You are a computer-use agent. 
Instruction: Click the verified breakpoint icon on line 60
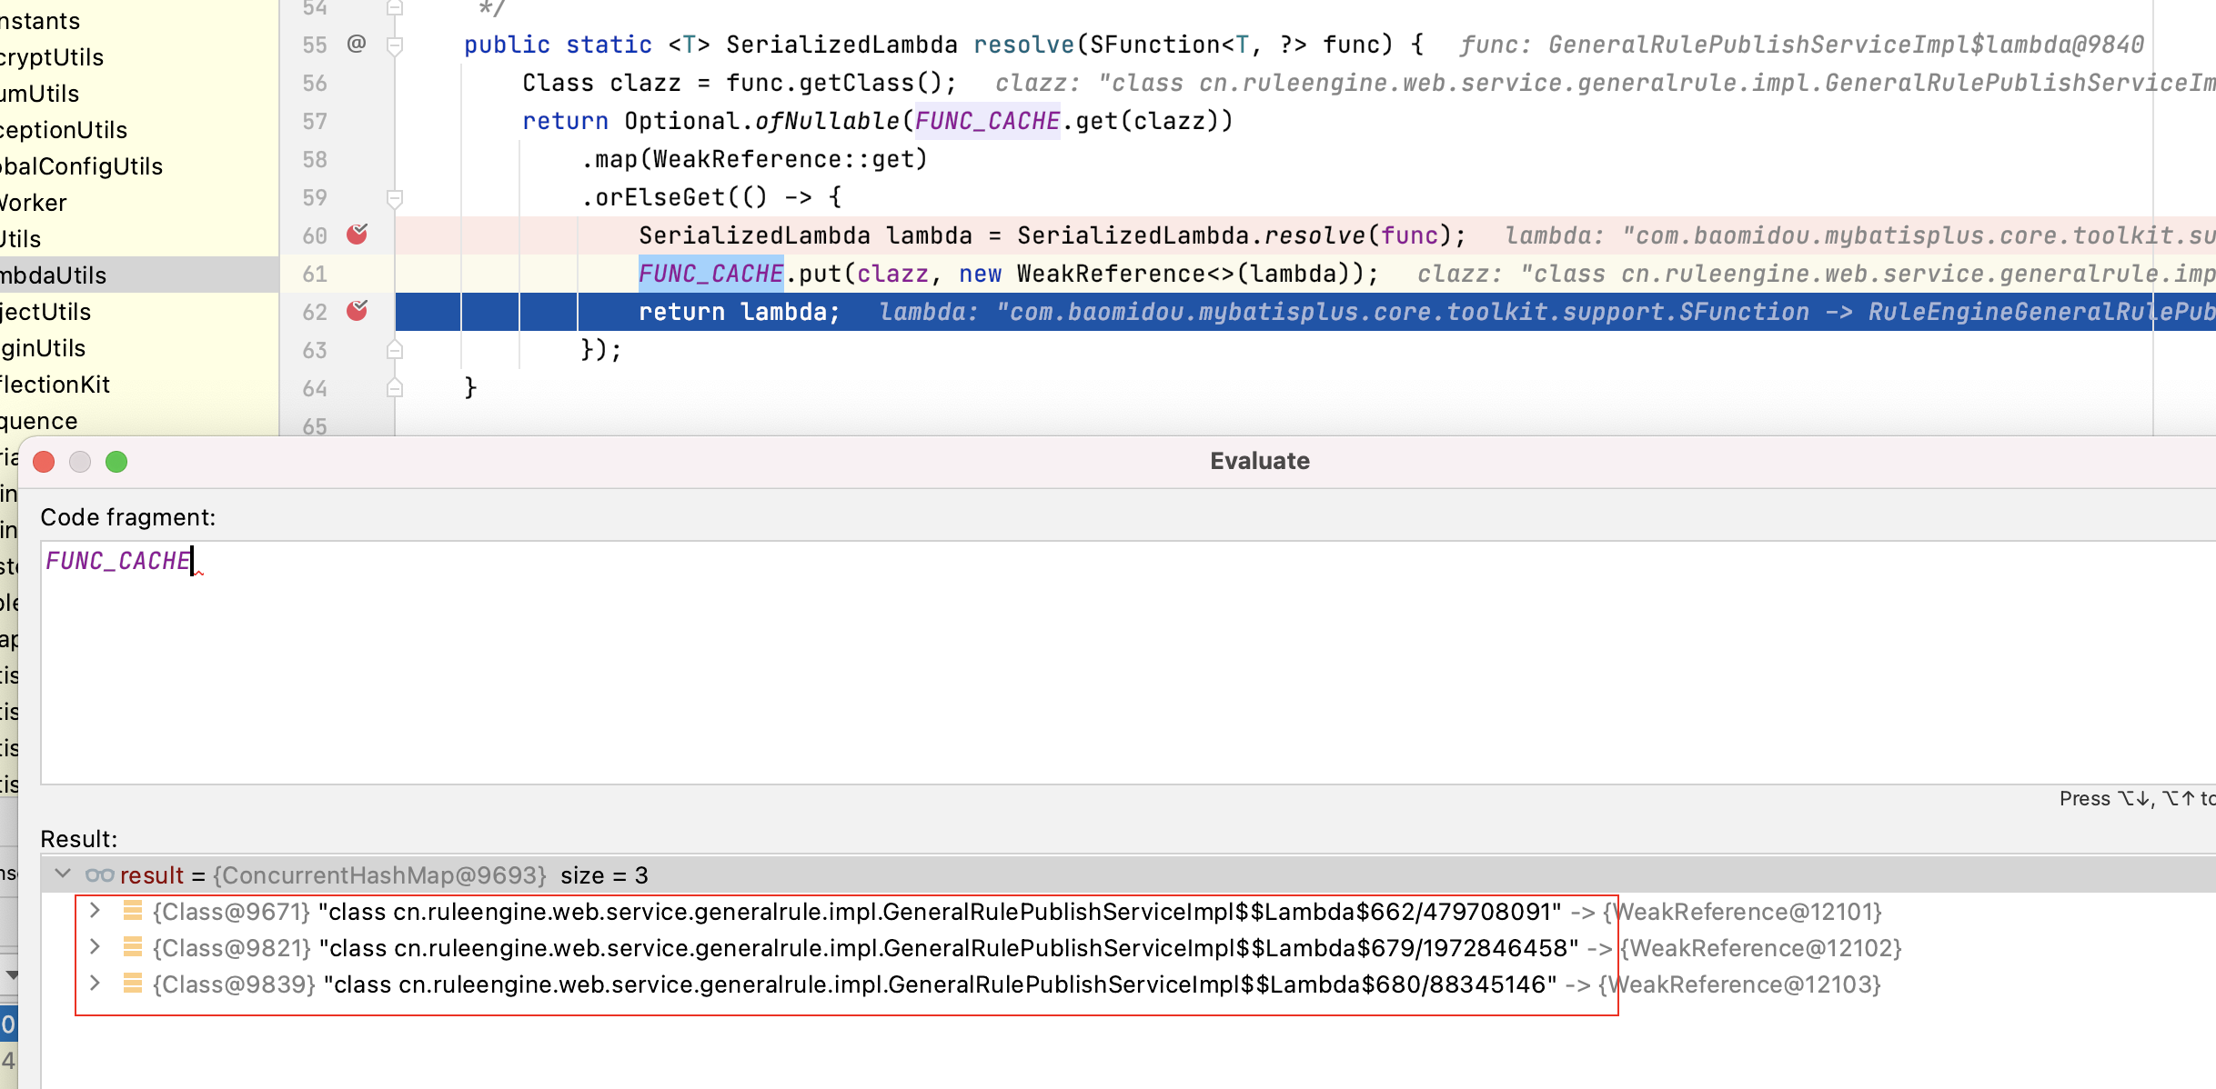(358, 235)
